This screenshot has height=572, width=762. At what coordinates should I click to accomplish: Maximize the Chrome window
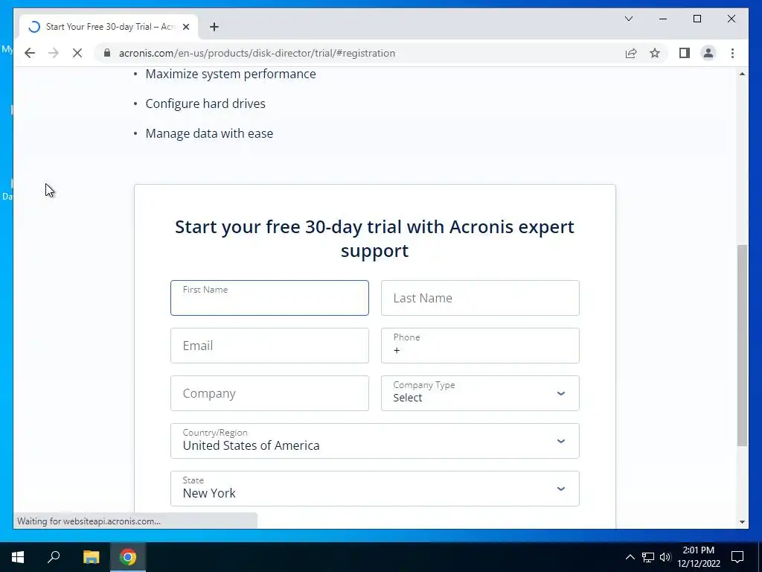coord(697,19)
